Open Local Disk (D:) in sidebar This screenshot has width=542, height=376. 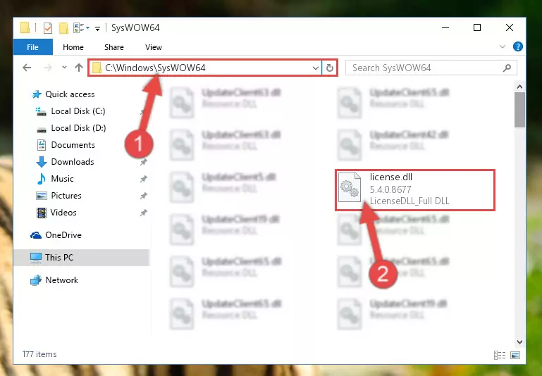78,128
